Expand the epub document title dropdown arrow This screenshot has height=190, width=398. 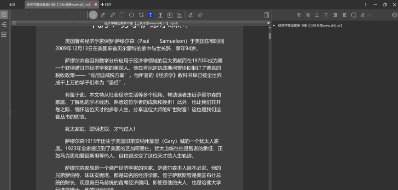(268, 23)
